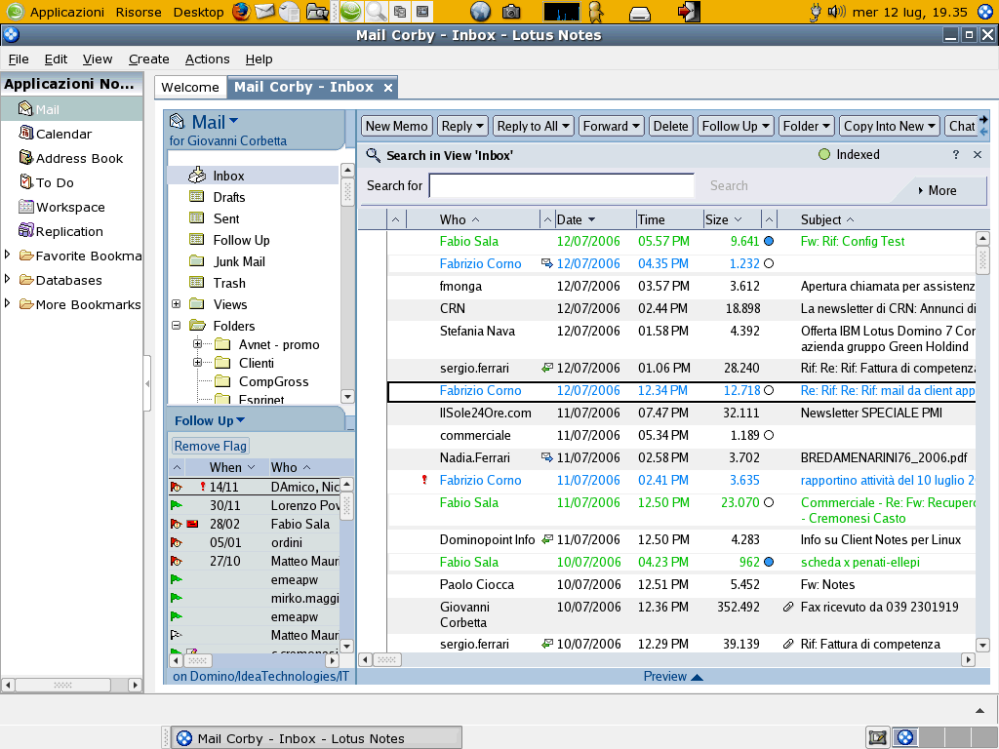Open the Follow Up panel dropdown header
This screenshot has width=999, height=749.
(x=210, y=420)
